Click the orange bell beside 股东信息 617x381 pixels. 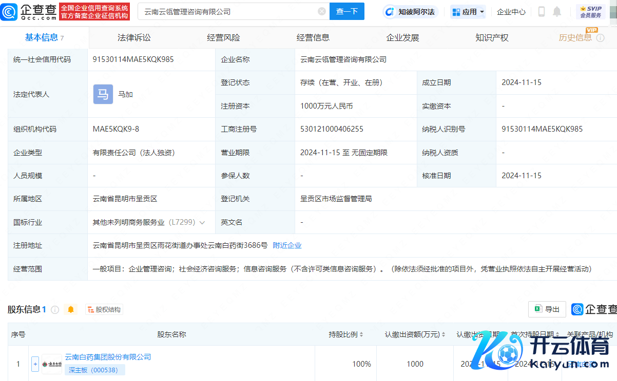point(71,309)
